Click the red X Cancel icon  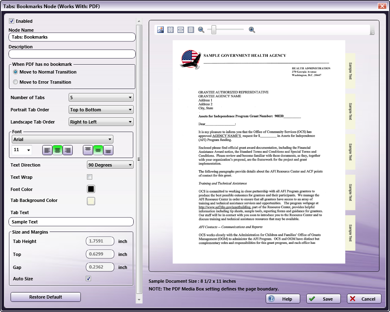pos(353,299)
